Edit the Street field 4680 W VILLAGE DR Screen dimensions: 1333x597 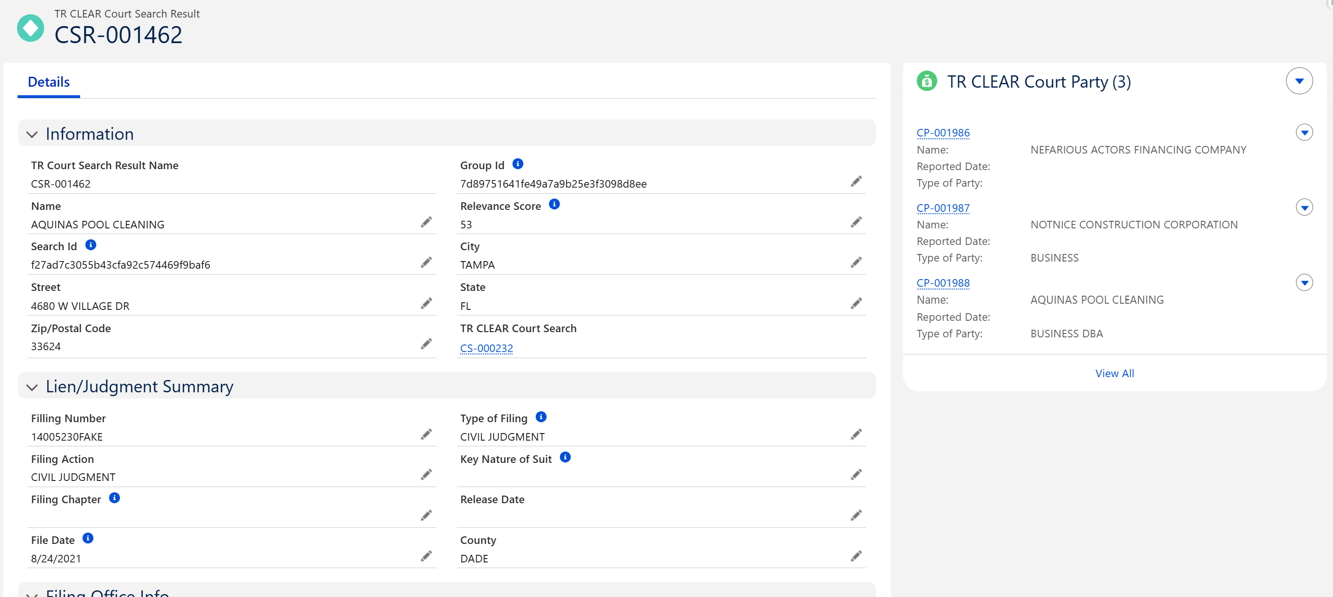coord(426,304)
